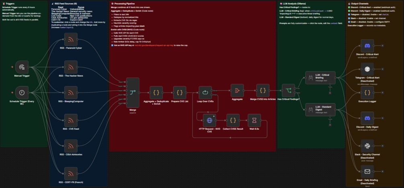Click the 'CERT-FR French CERT' feed table row
The height and width of the screenshot is (188, 404).
click(68, 20)
